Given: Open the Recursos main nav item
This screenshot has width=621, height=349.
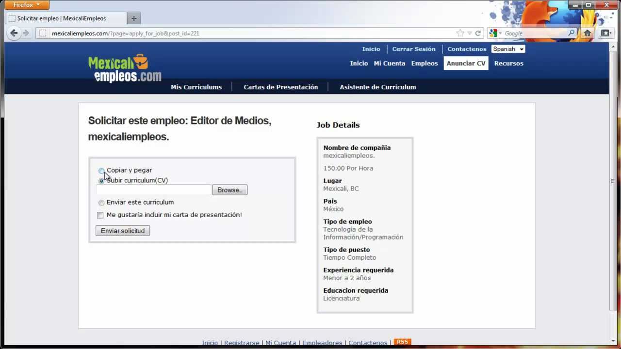Looking at the screenshot, I should pyautogui.click(x=508, y=63).
